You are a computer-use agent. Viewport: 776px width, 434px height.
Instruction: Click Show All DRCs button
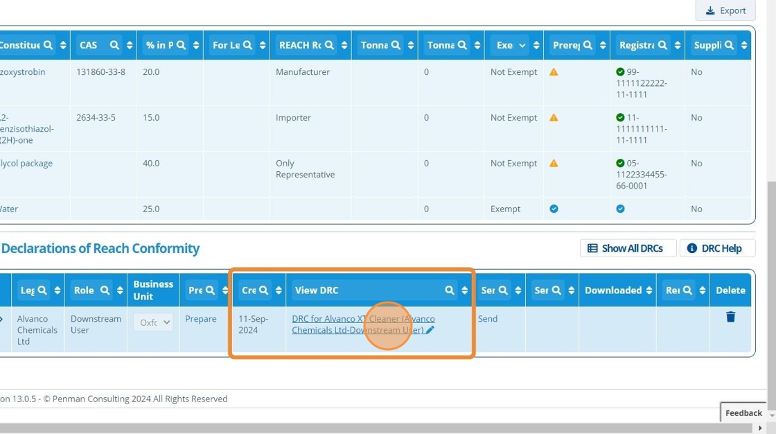pos(628,248)
